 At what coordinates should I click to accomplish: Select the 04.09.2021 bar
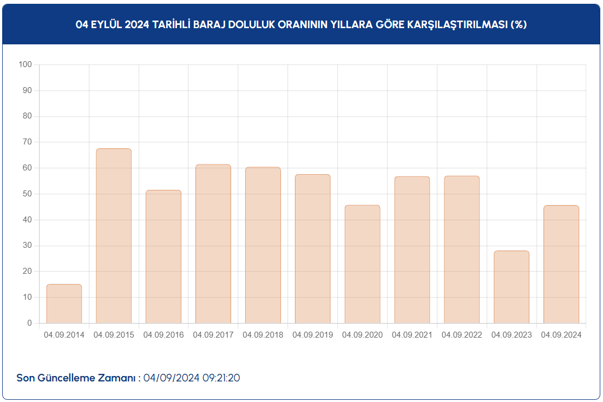click(x=412, y=250)
